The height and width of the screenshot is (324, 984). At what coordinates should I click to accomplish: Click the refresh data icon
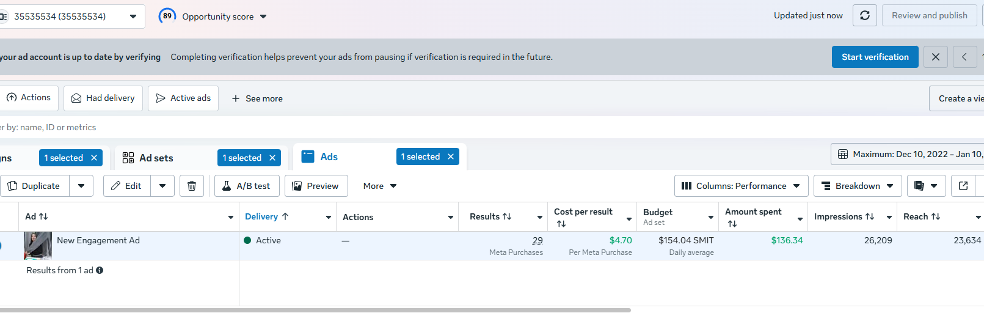(x=865, y=15)
